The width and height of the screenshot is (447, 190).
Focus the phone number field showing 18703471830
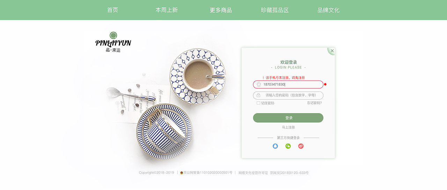click(288, 85)
